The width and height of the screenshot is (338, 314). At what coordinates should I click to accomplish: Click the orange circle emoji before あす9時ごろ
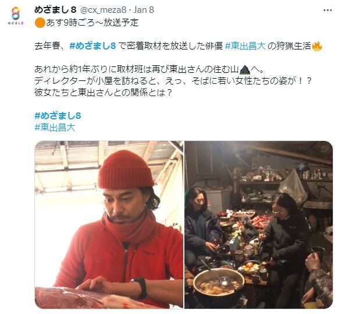pyautogui.click(x=40, y=23)
